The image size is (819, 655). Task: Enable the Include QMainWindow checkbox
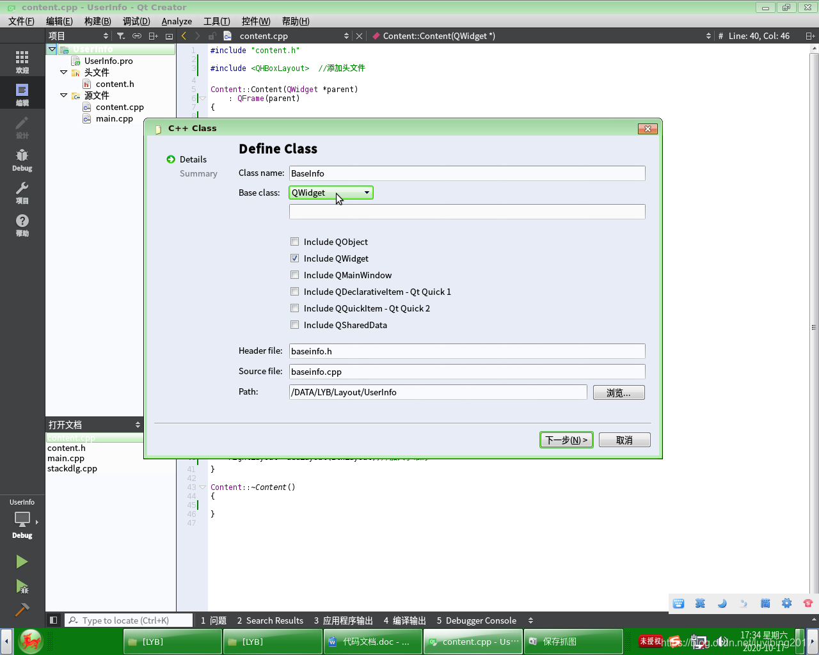point(294,275)
